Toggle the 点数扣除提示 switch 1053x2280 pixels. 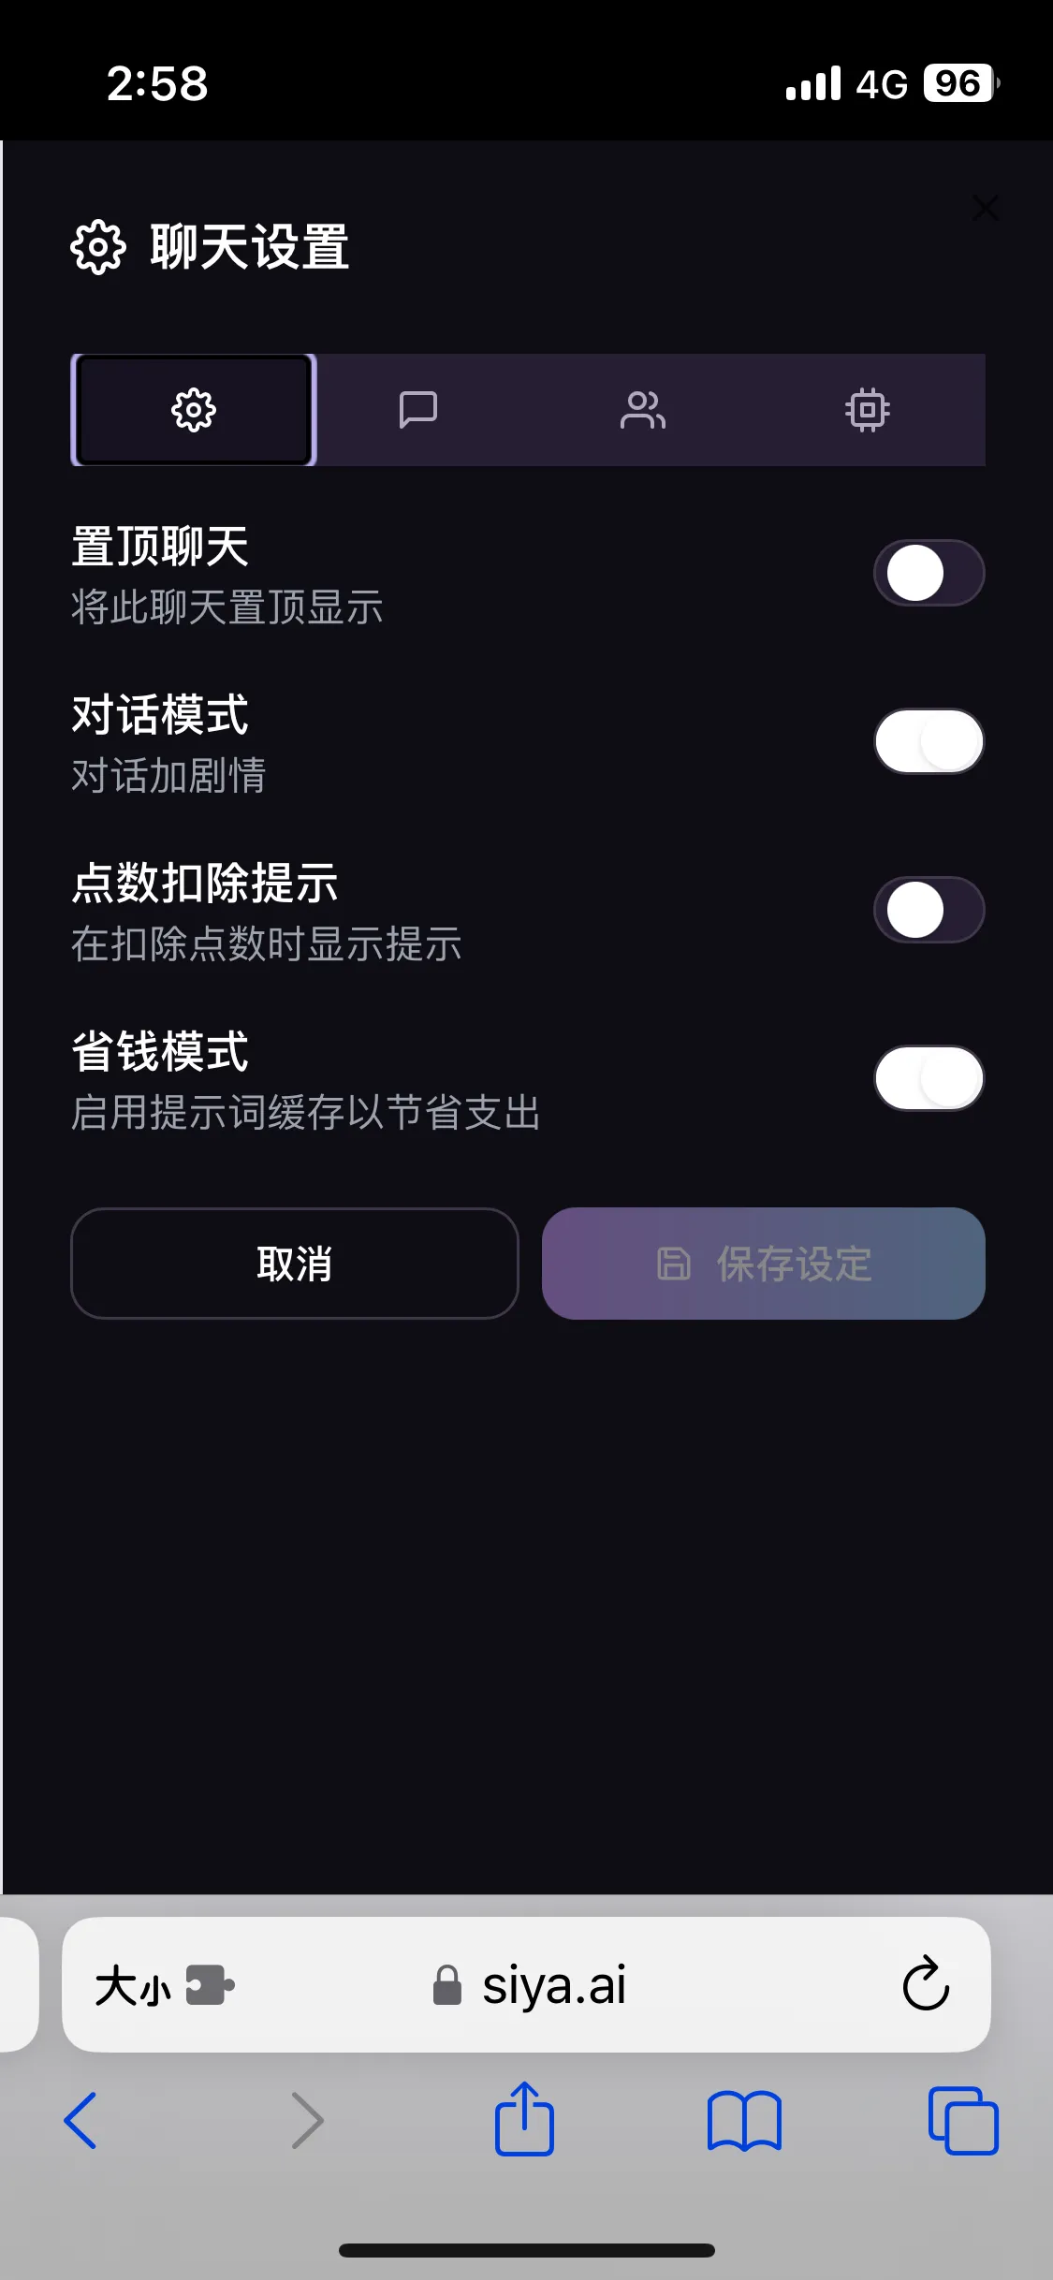(x=929, y=910)
